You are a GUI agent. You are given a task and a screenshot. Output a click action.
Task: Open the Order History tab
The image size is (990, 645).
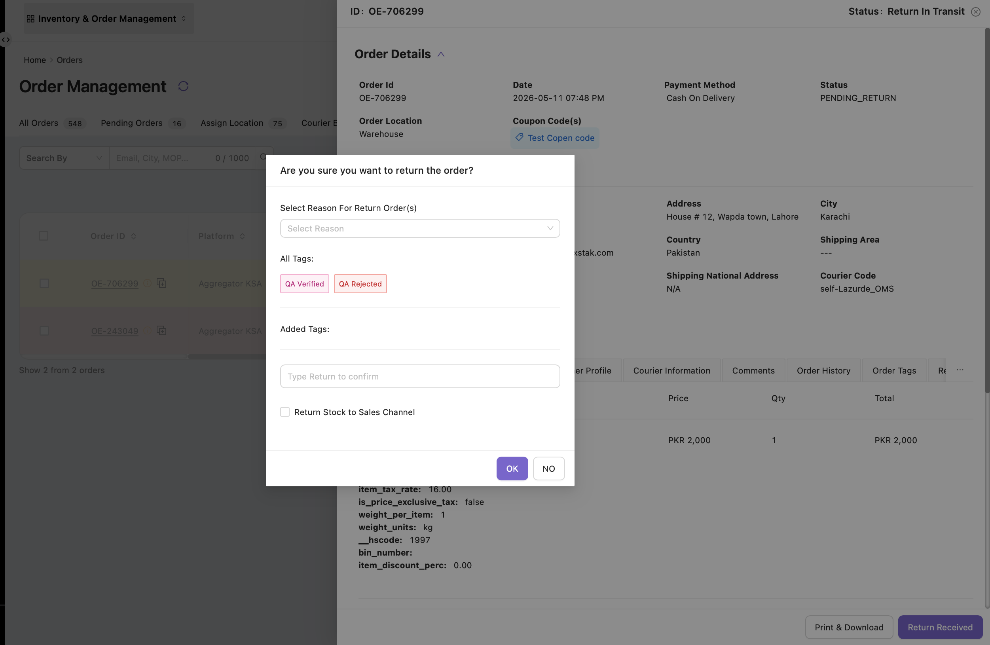823,370
